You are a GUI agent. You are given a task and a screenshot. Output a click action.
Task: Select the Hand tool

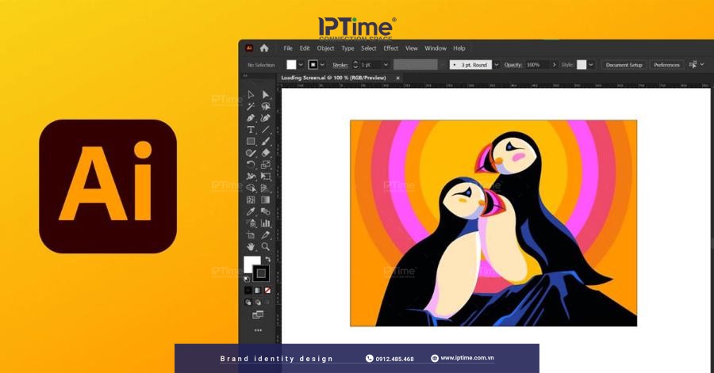click(x=251, y=247)
